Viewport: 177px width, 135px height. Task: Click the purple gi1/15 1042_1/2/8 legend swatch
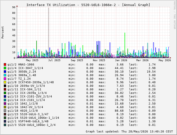click(5, 104)
